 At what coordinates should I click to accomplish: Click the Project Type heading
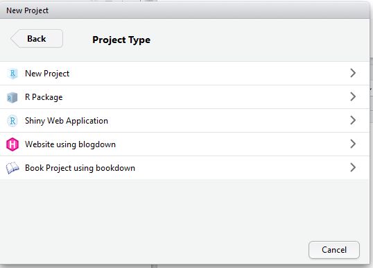(x=121, y=40)
